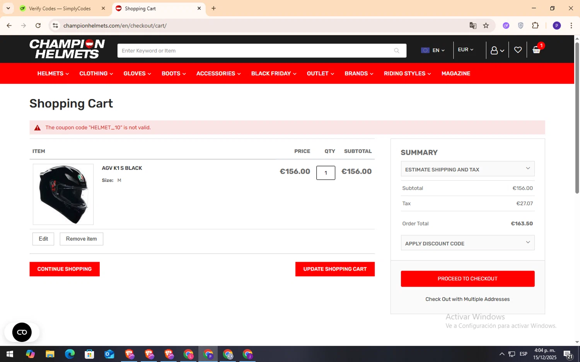580x362 pixels.
Task: Click the shield extension icon
Action: tap(520, 25)
